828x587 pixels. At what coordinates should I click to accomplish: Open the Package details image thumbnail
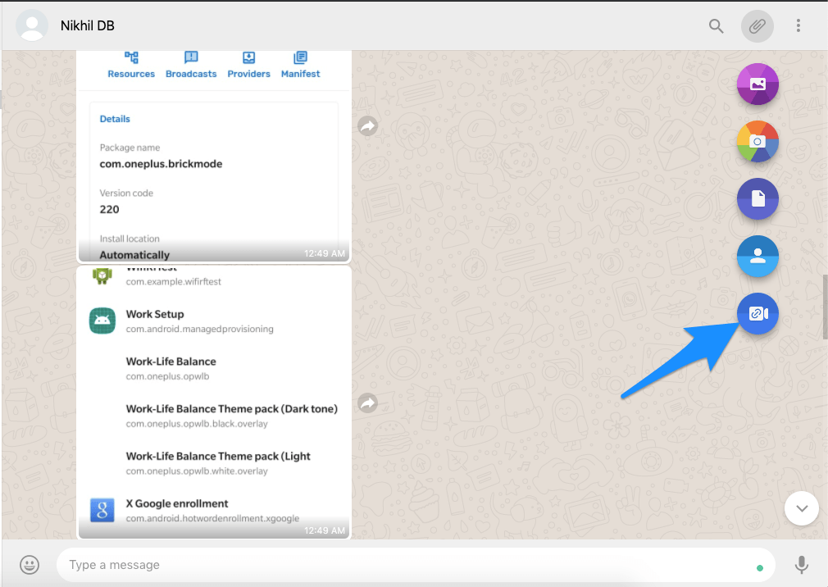[214, 157]
